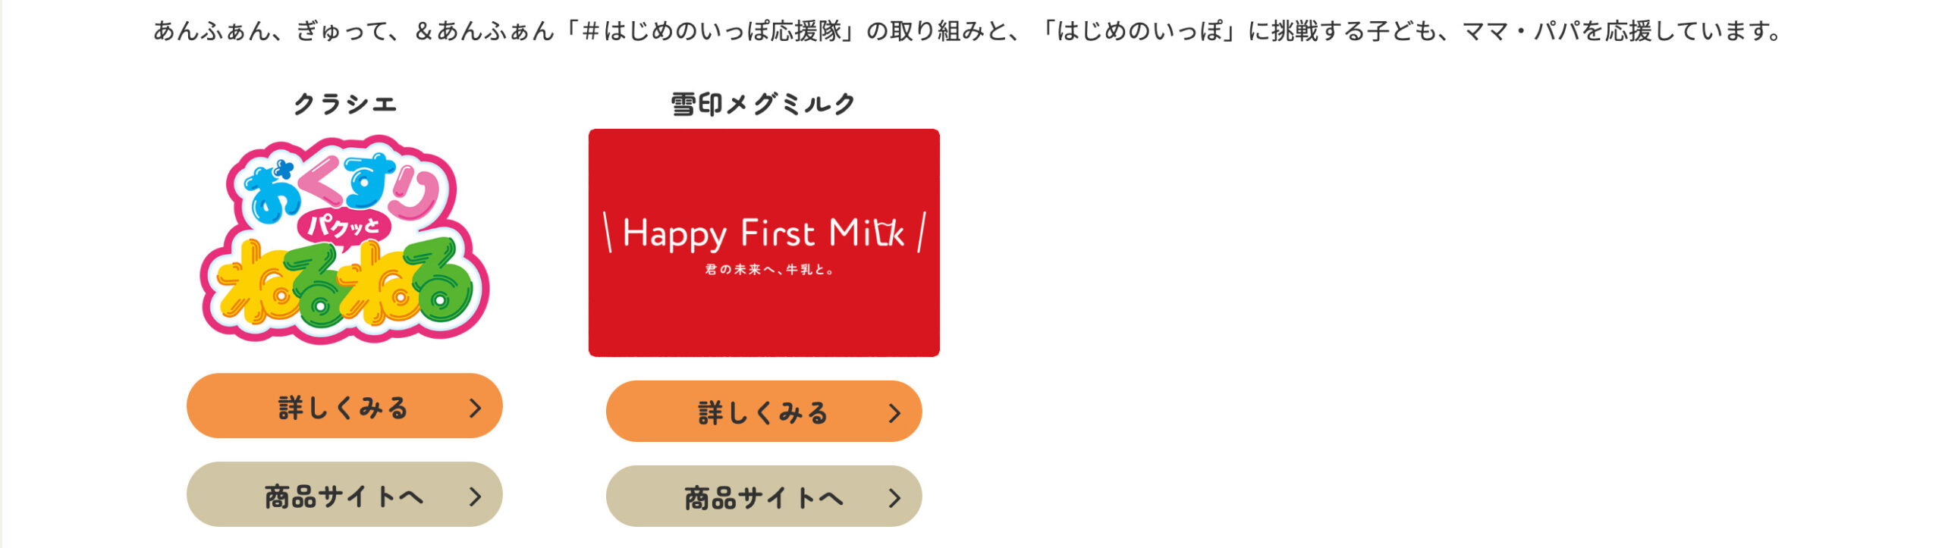Click the Happy First Milk white wordmark
The height and width of the screenshot is (548, 1942).
[764, 233]
